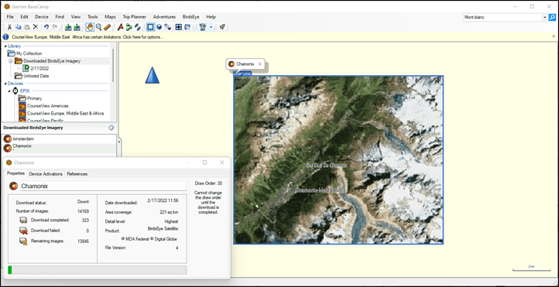Open the BirdsEye menu

pos(191,17)
